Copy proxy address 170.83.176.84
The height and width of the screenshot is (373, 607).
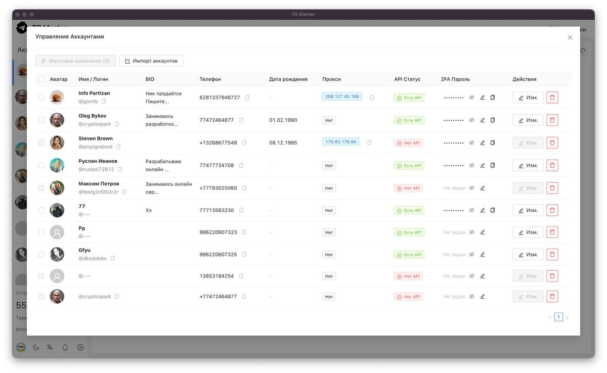click(x=369, y=143)
